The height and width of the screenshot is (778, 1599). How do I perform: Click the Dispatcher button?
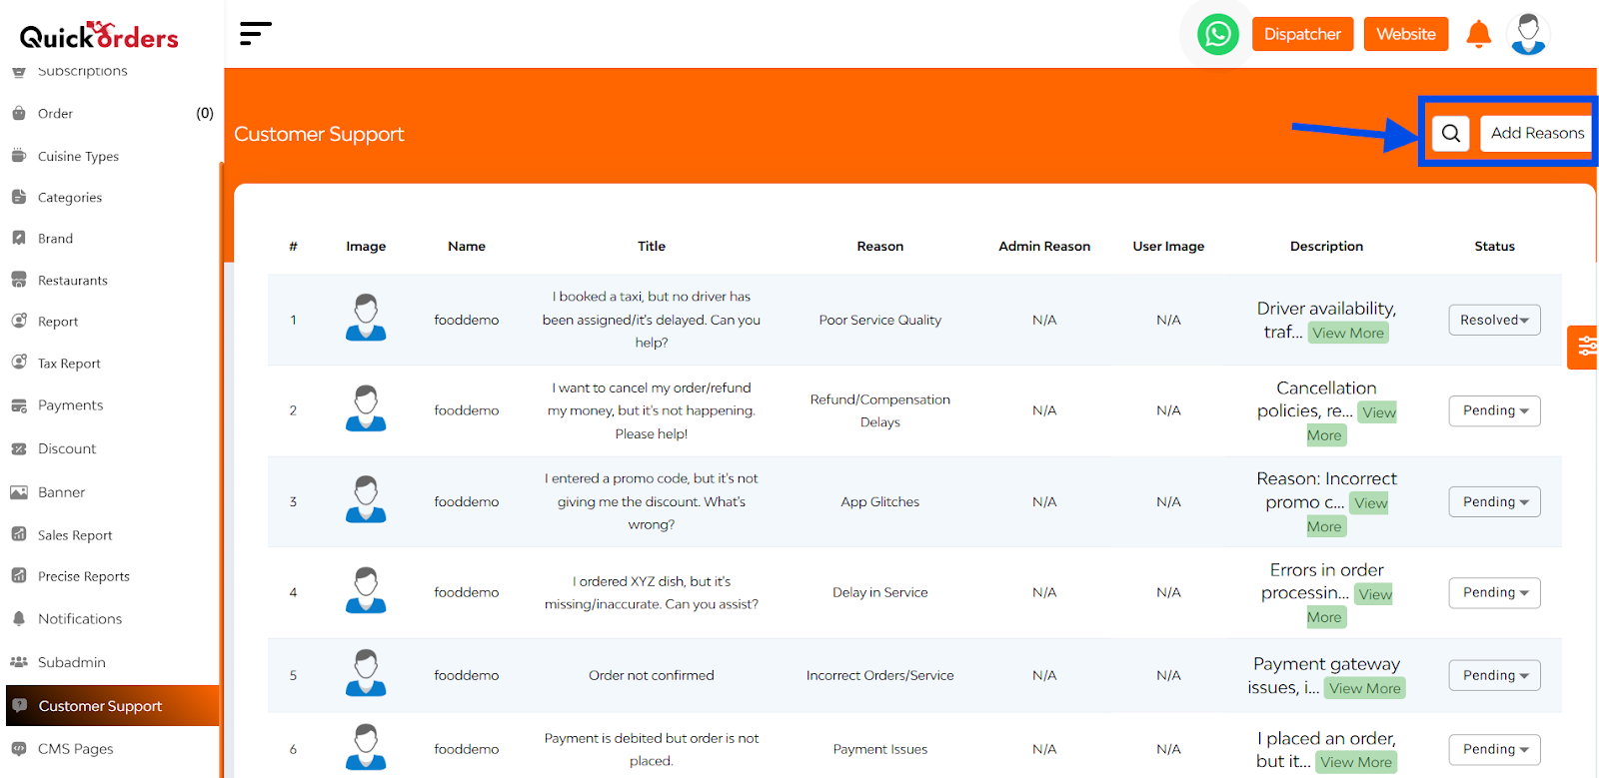pos(1302,34)
